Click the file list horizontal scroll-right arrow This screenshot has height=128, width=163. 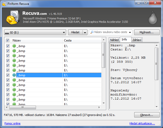pos(99,107)
